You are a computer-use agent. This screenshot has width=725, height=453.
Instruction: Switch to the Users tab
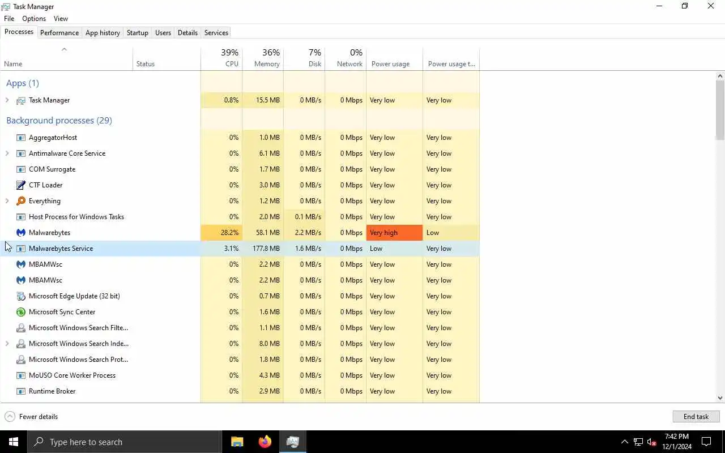[x=163, y=33]
